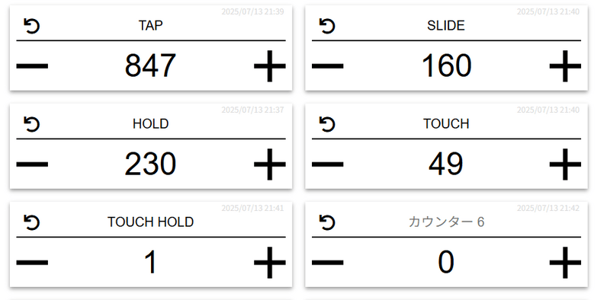Decrease the TOUCH counter value
Screen dimensions: 610x300
328,164
